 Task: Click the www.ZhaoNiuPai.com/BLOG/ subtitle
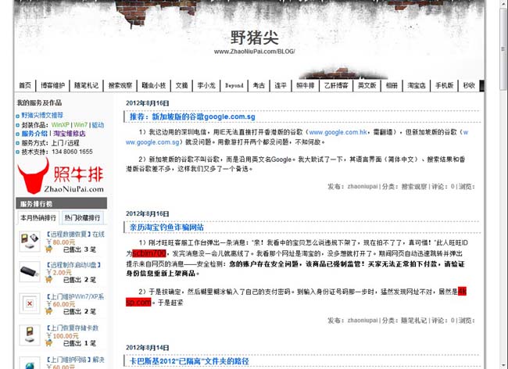pos(254,52)
